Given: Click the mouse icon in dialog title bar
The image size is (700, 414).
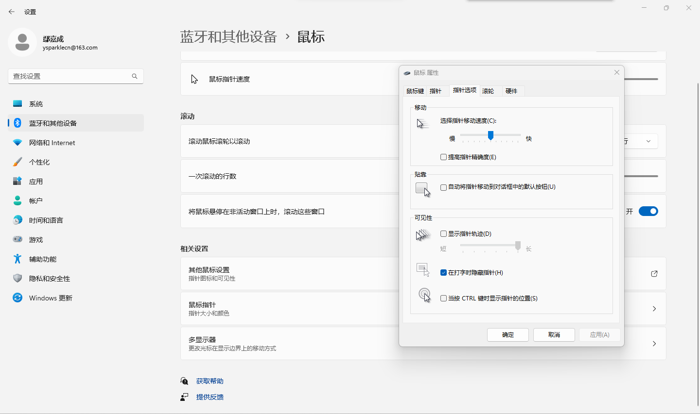Looking at the screenshot, I should tap(407, 73).
